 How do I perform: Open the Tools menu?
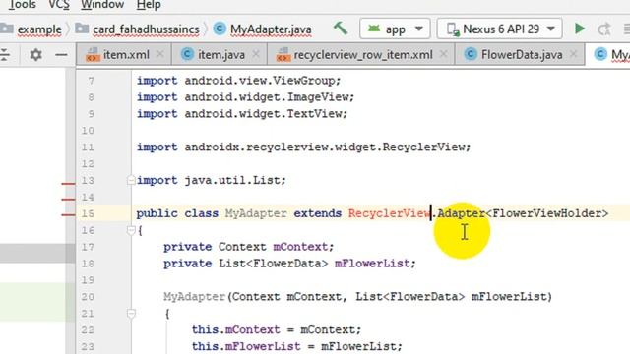(x=22, y=5)
